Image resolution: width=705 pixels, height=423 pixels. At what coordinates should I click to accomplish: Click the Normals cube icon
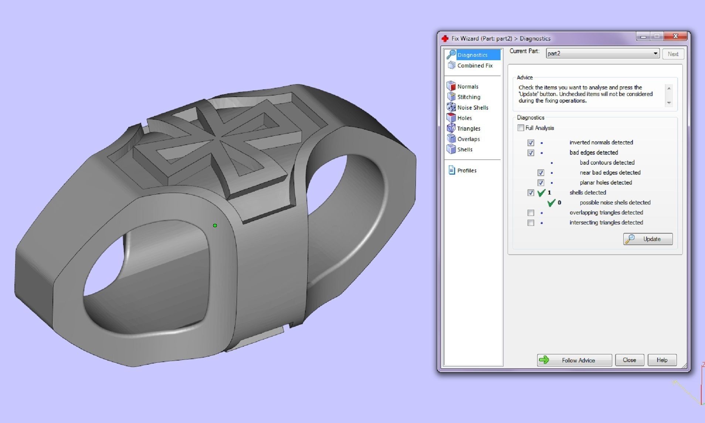[x=451, y=86]
